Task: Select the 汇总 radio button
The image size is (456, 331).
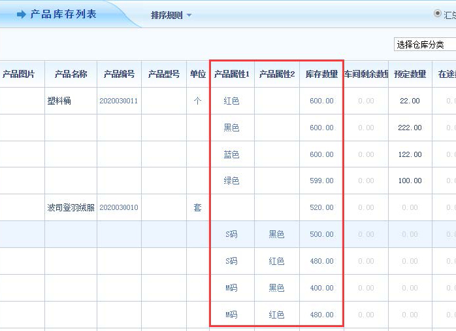Action: [x=437, y=13]
